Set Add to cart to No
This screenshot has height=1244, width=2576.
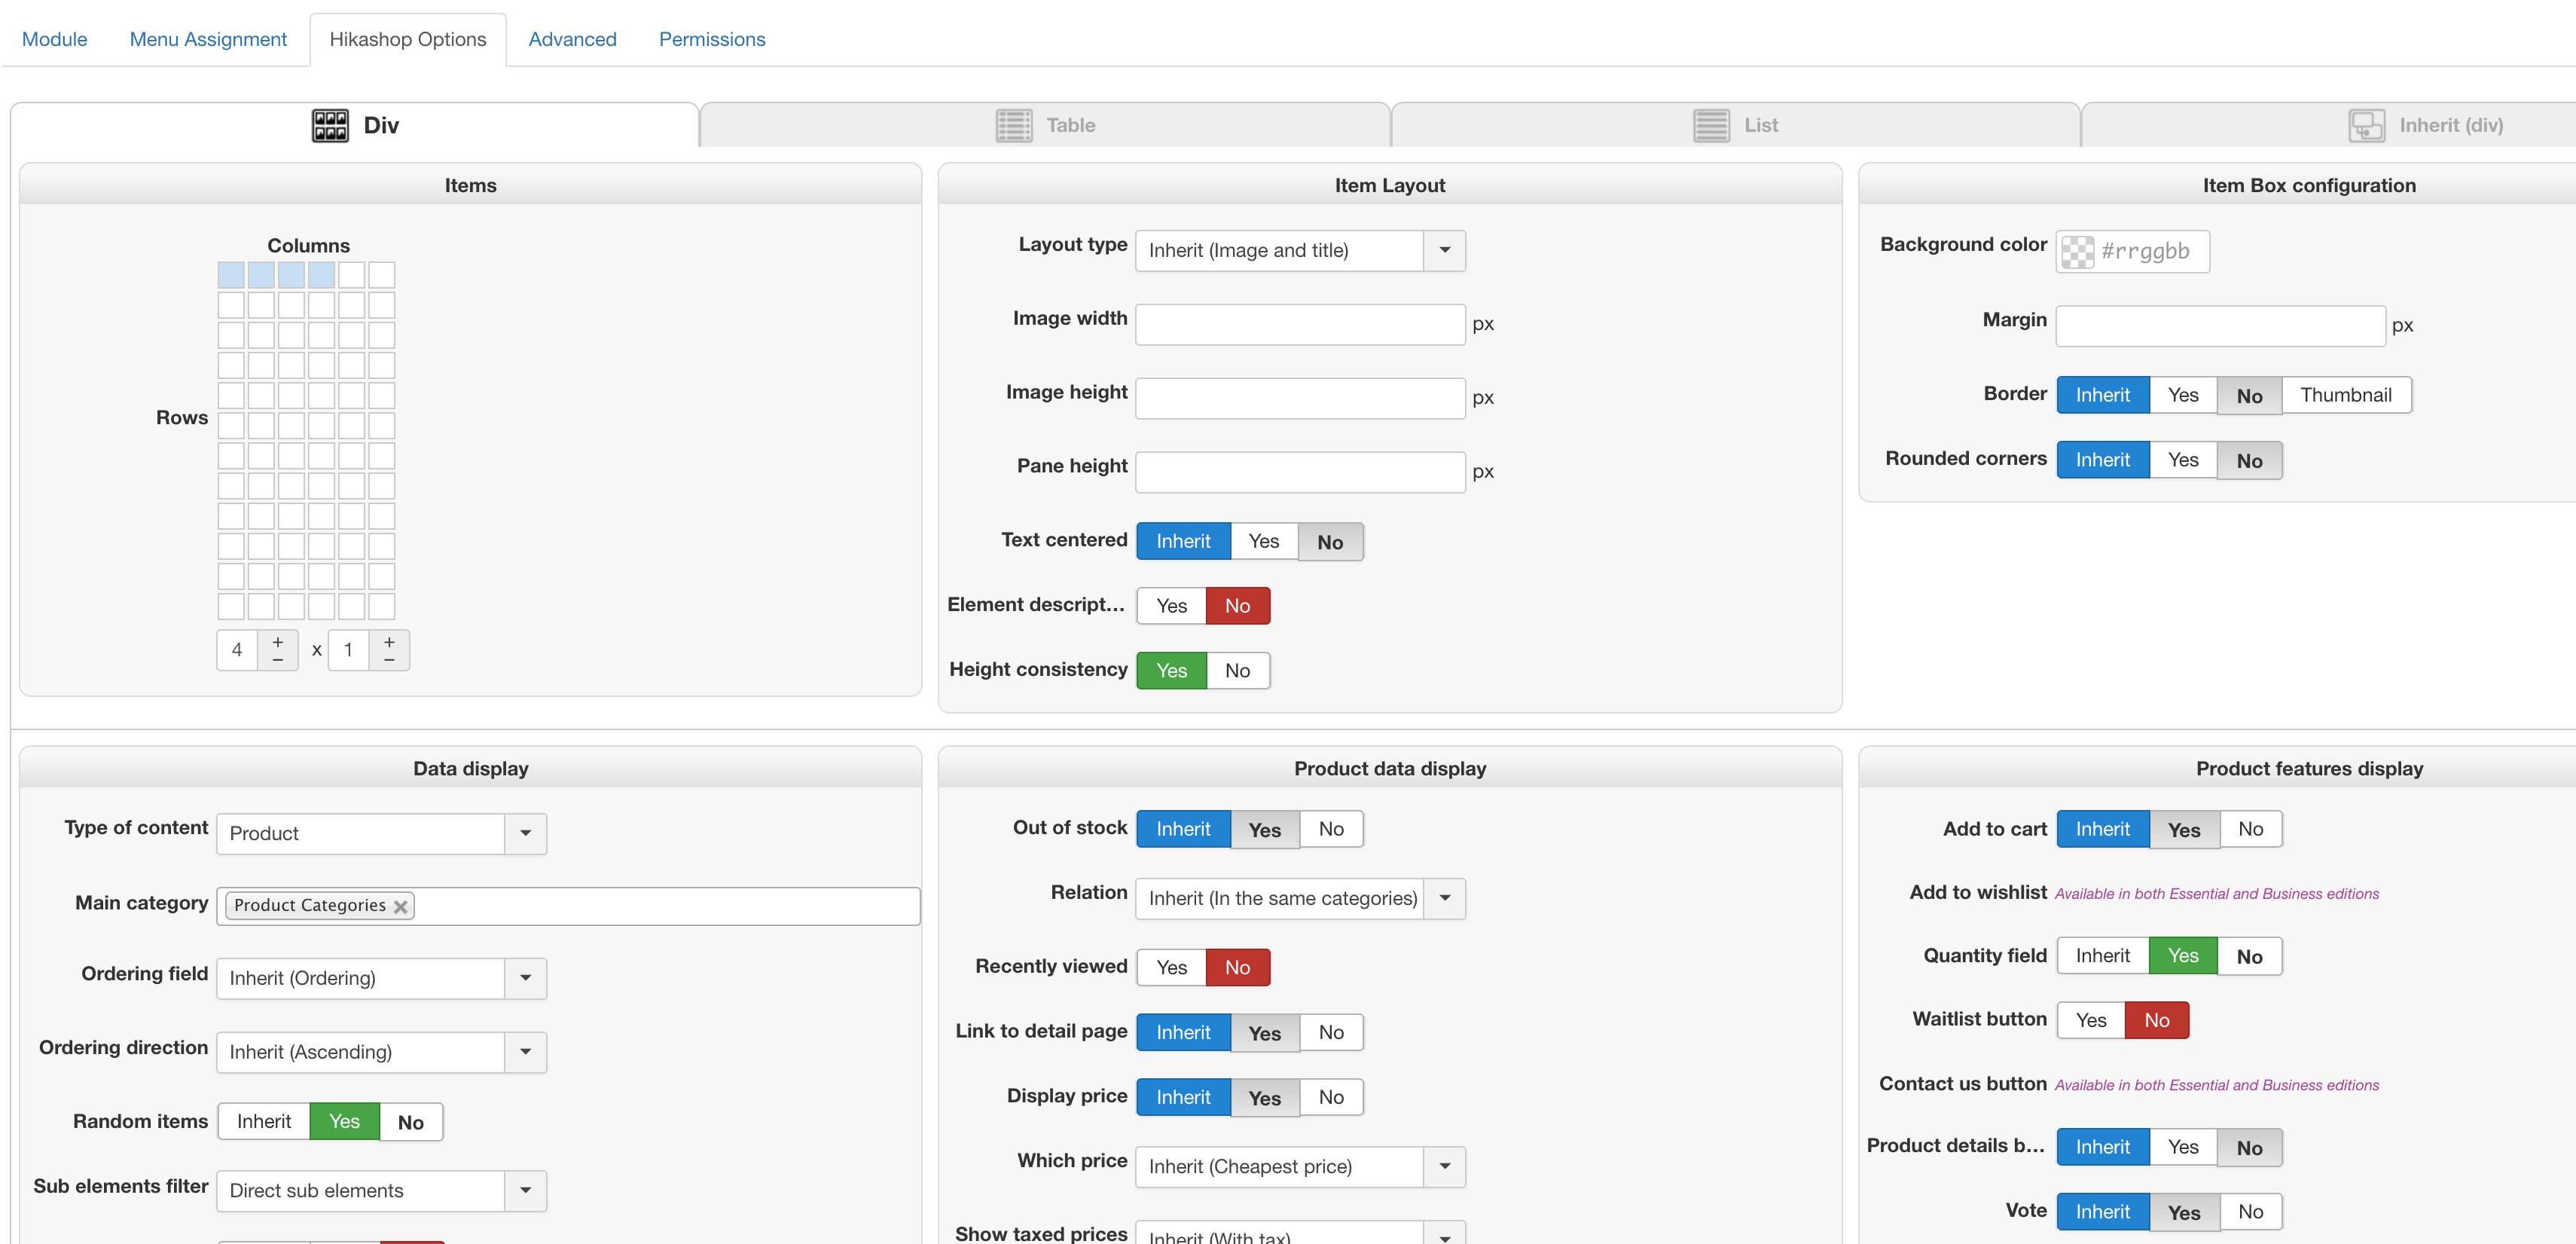(2250, 829)
